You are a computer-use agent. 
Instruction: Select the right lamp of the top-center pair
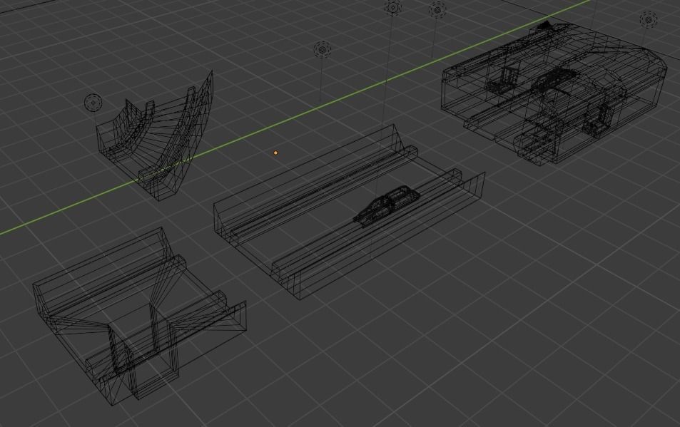437,9
